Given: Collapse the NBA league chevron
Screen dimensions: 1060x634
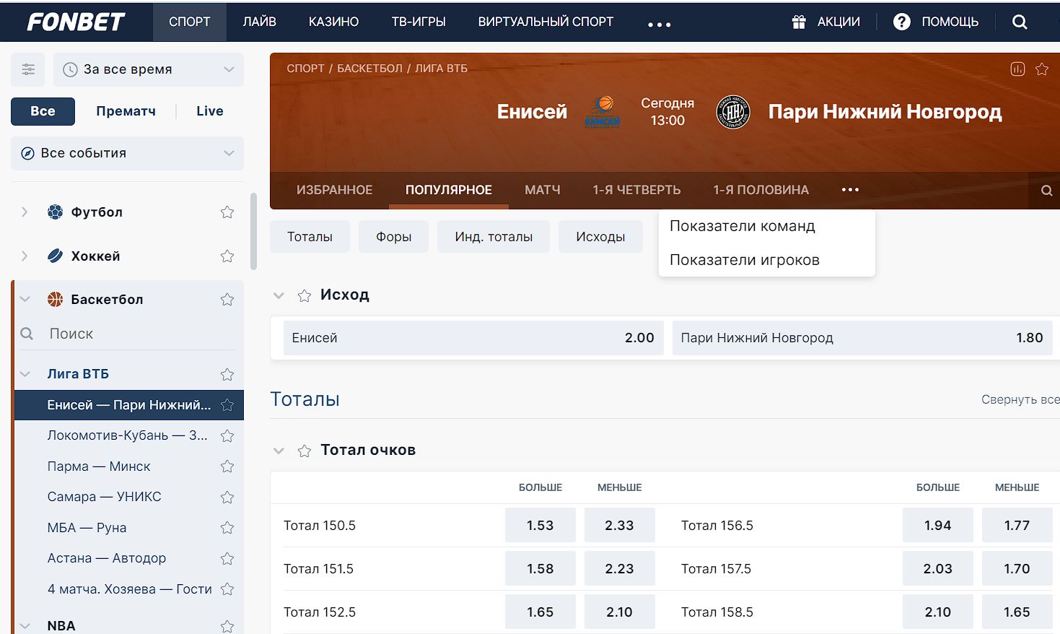Looking at the screenshot, I should tap(25, 626).
